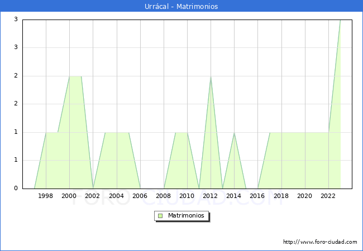The height and width of the screenshot is (251, 363).
Task: Click the 0 label on the y-axis
Action: coord(17,189)
